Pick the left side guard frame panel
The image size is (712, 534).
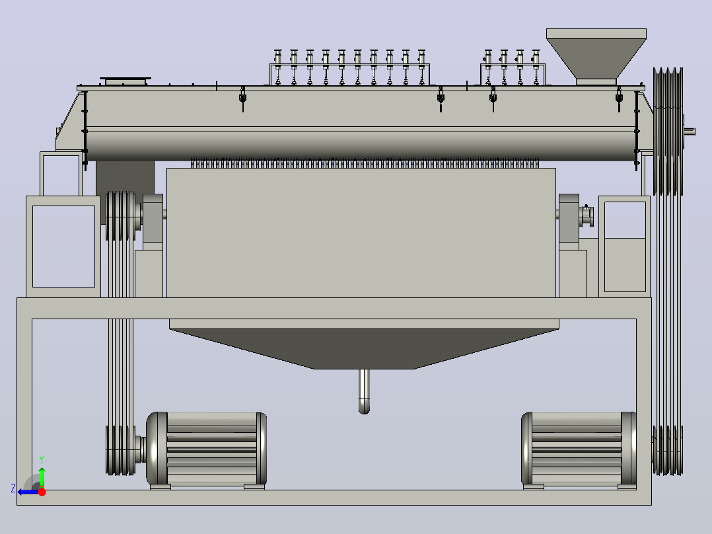[x=63, y=247]
